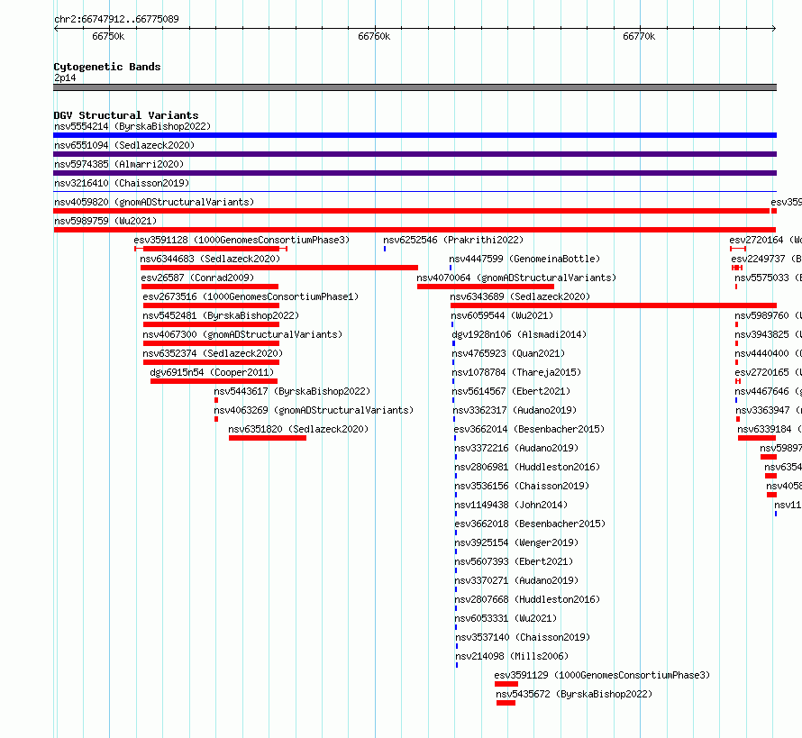This screenshot has height=738, width=802.
Task: Click the 66770k ruler position label
Action: click(639, 36)
